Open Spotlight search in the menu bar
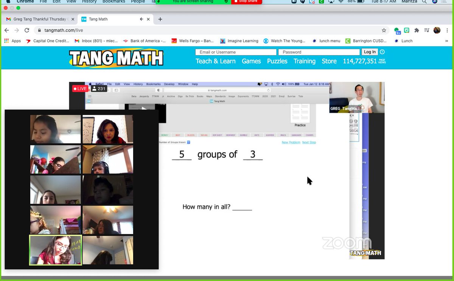 (424, 2)
